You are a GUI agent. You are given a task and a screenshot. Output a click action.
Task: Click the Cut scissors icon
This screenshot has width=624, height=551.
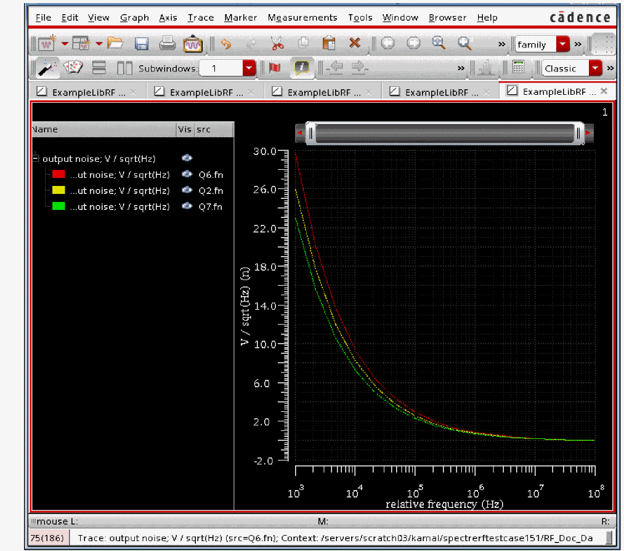(277, 44)
